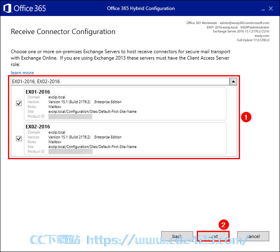Image resolution: width=280 pixels, height=252 pixels.
Task: Click the Full Hybrid 17.0.5785.0 text
Action: point(253,40)
